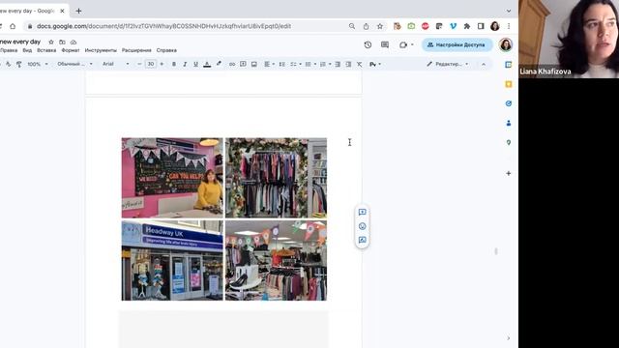The width and height of the screenshot is (619, 348).
Task: Click the insert image toolbar icon
Action: pyautogui.click(x=253, y=64)
